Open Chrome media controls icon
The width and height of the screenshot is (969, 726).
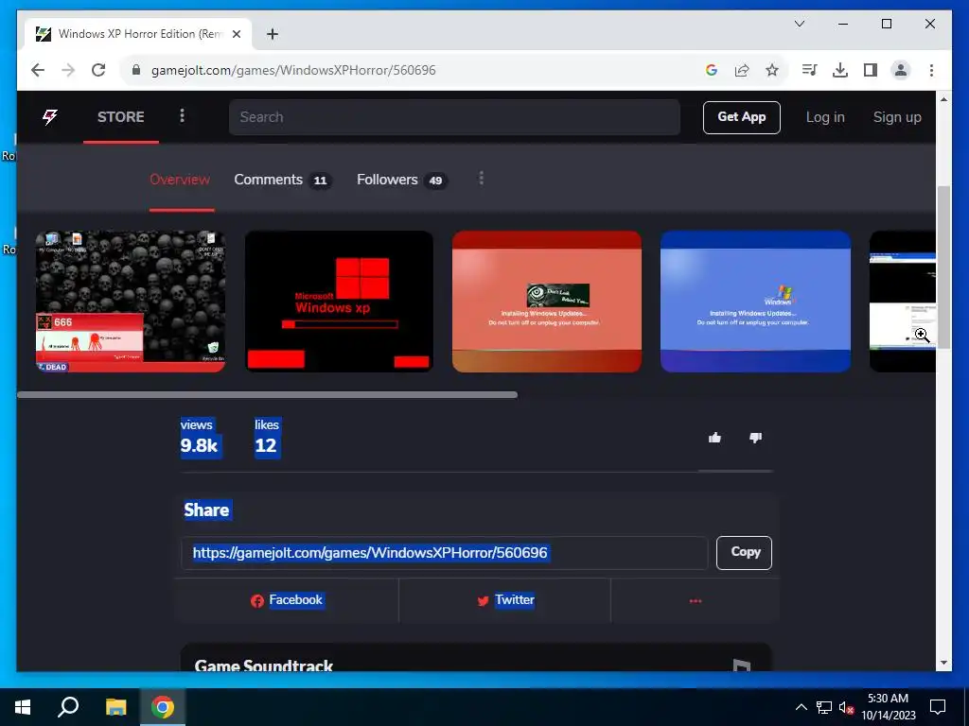tap(809, 70)
